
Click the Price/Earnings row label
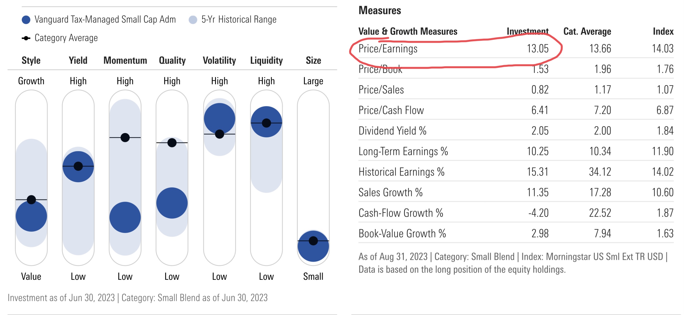click(x=388, y=49)
